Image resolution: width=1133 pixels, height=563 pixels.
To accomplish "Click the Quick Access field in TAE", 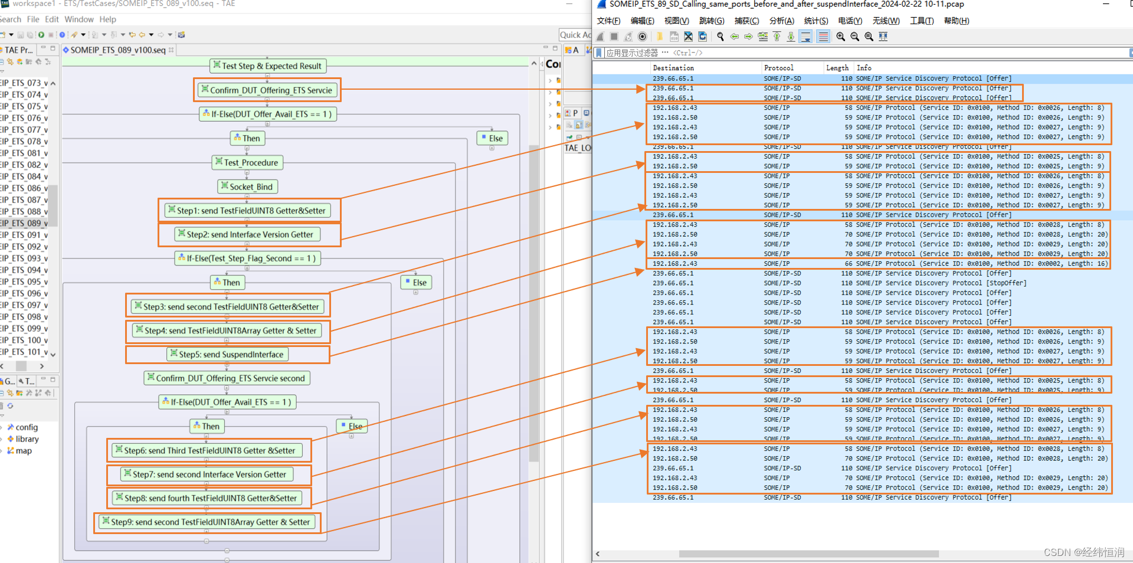I will (575, 35).
